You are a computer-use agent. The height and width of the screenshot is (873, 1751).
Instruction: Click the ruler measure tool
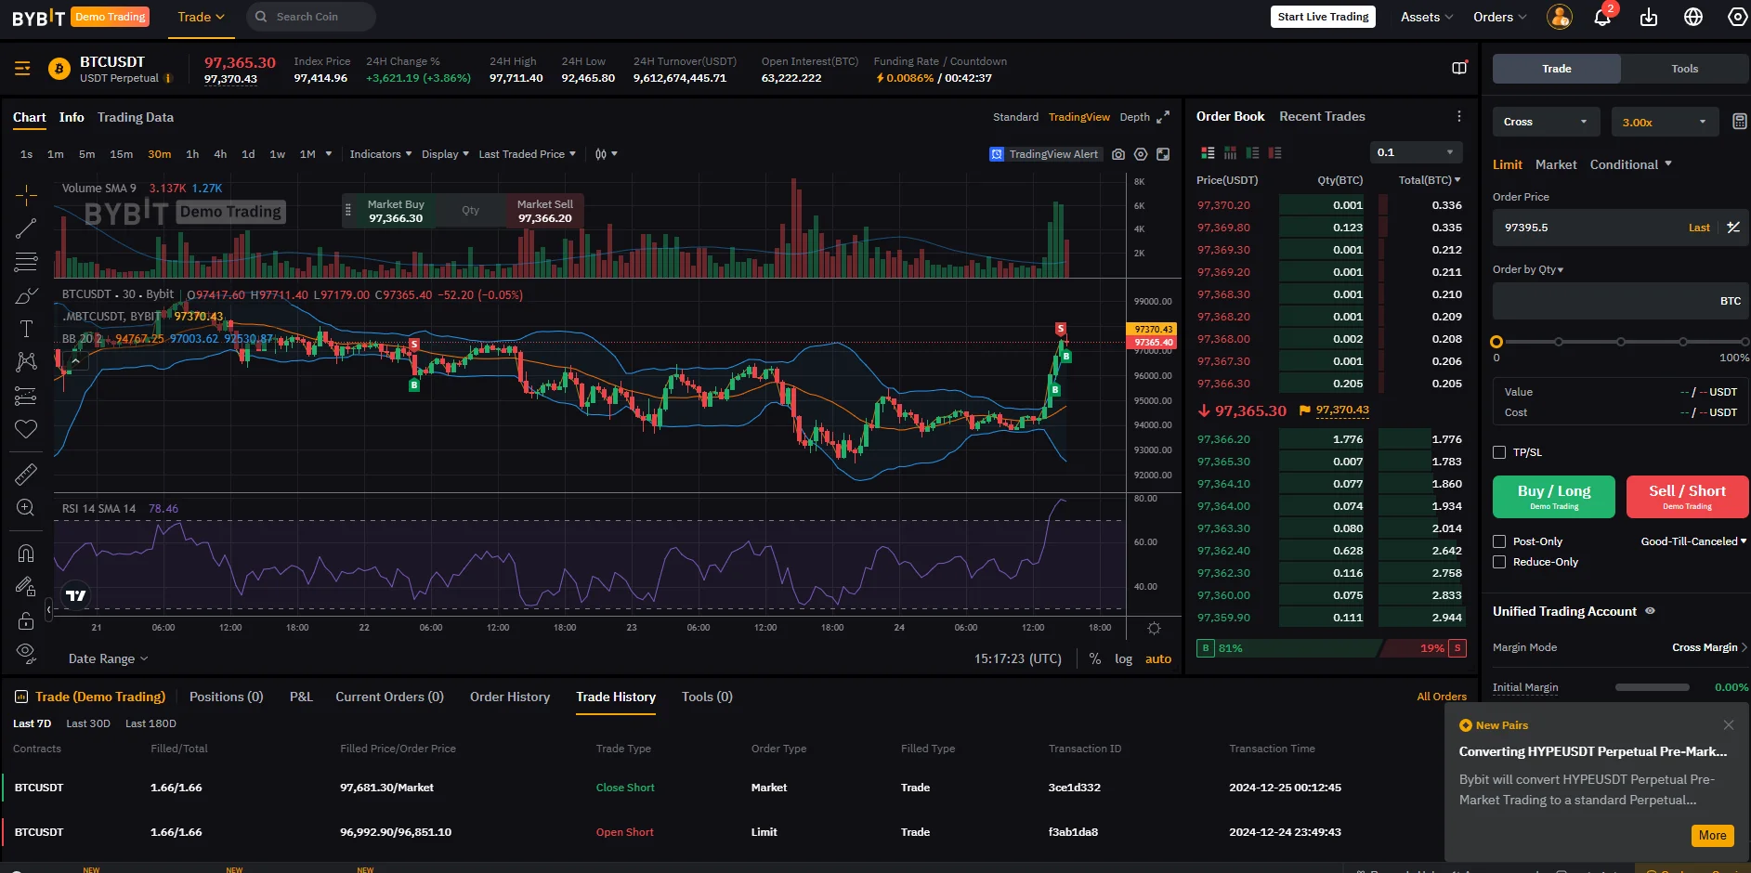point(26,475)
